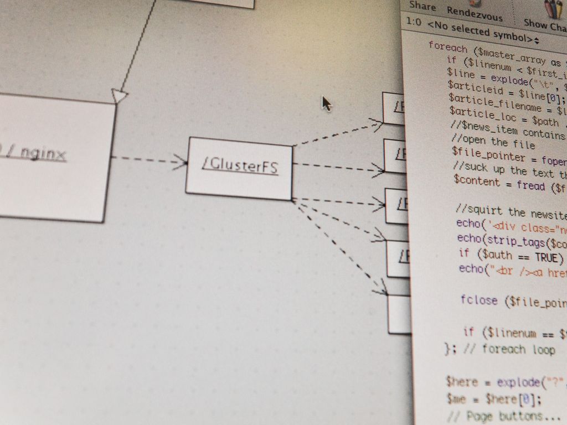Viewport: 567px width, 425px height.
Task: Select the third box right of GlusterFS
Action: [396, 205]
